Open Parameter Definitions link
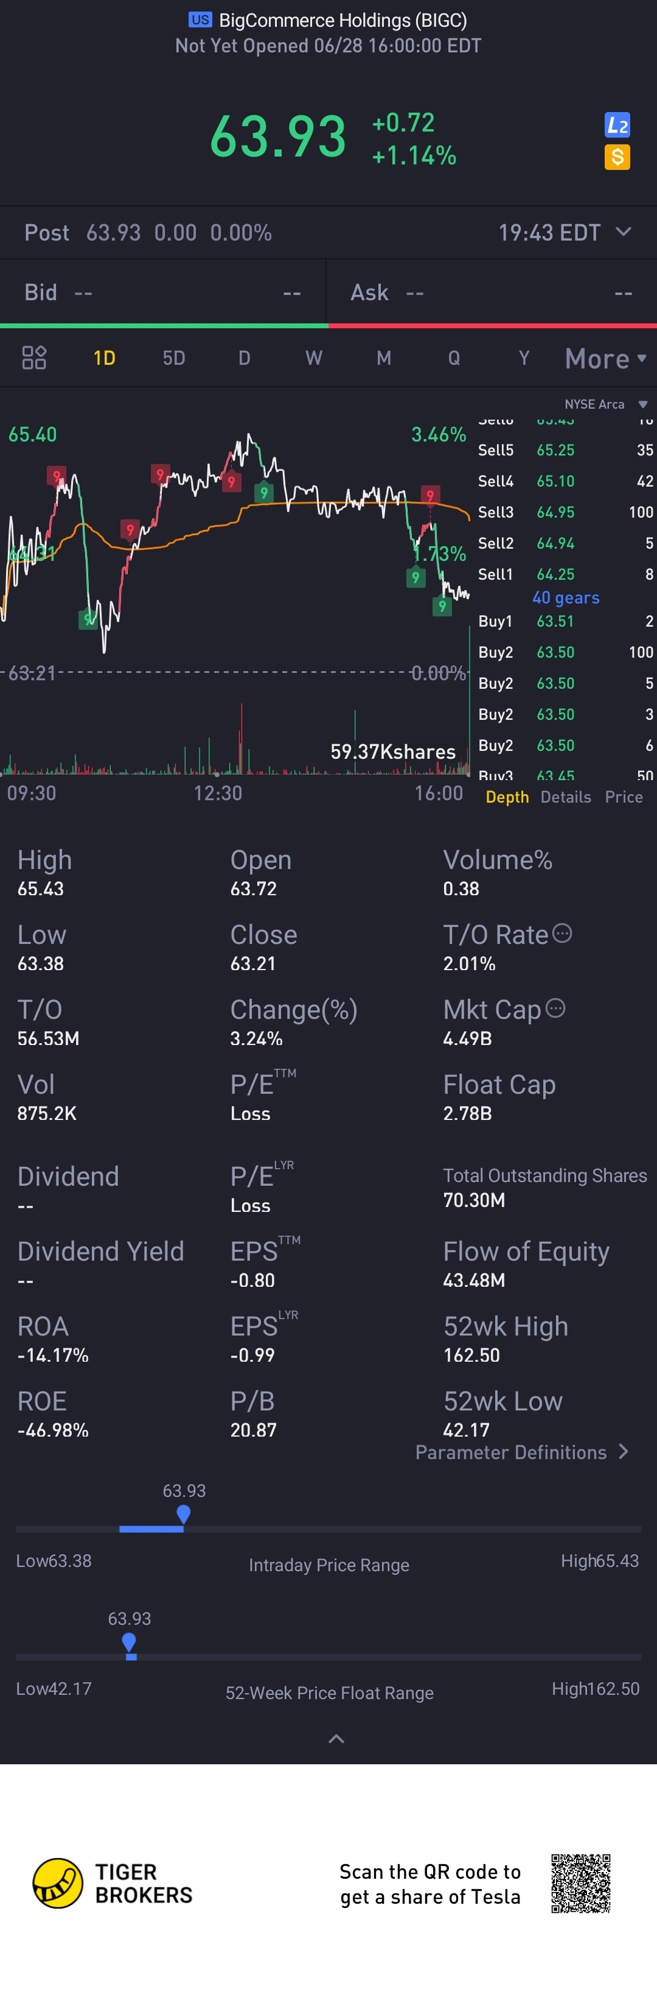 522,1452
